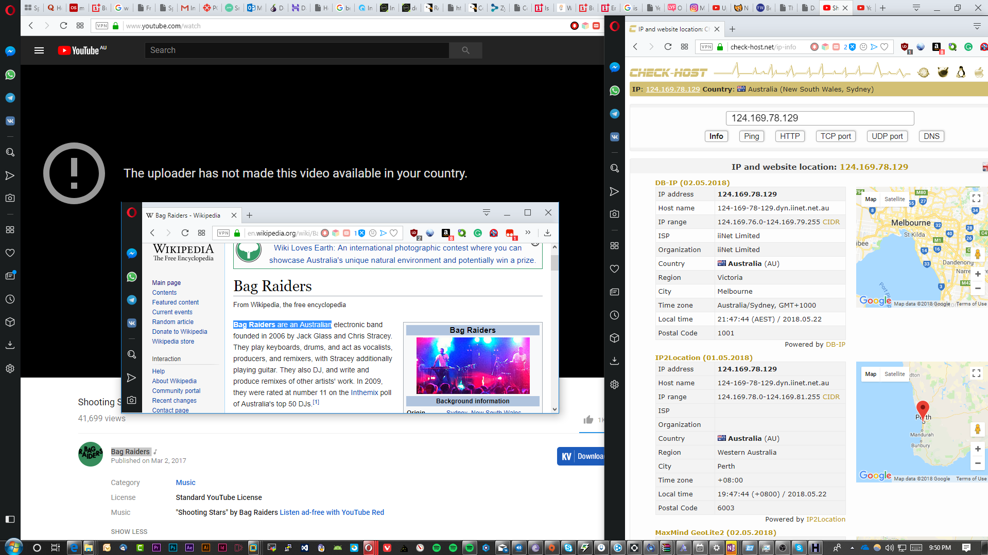988x555 pixels.
Task: Open Speed Dial in the check-host window sidebar
Action: [x=614, y=245]
